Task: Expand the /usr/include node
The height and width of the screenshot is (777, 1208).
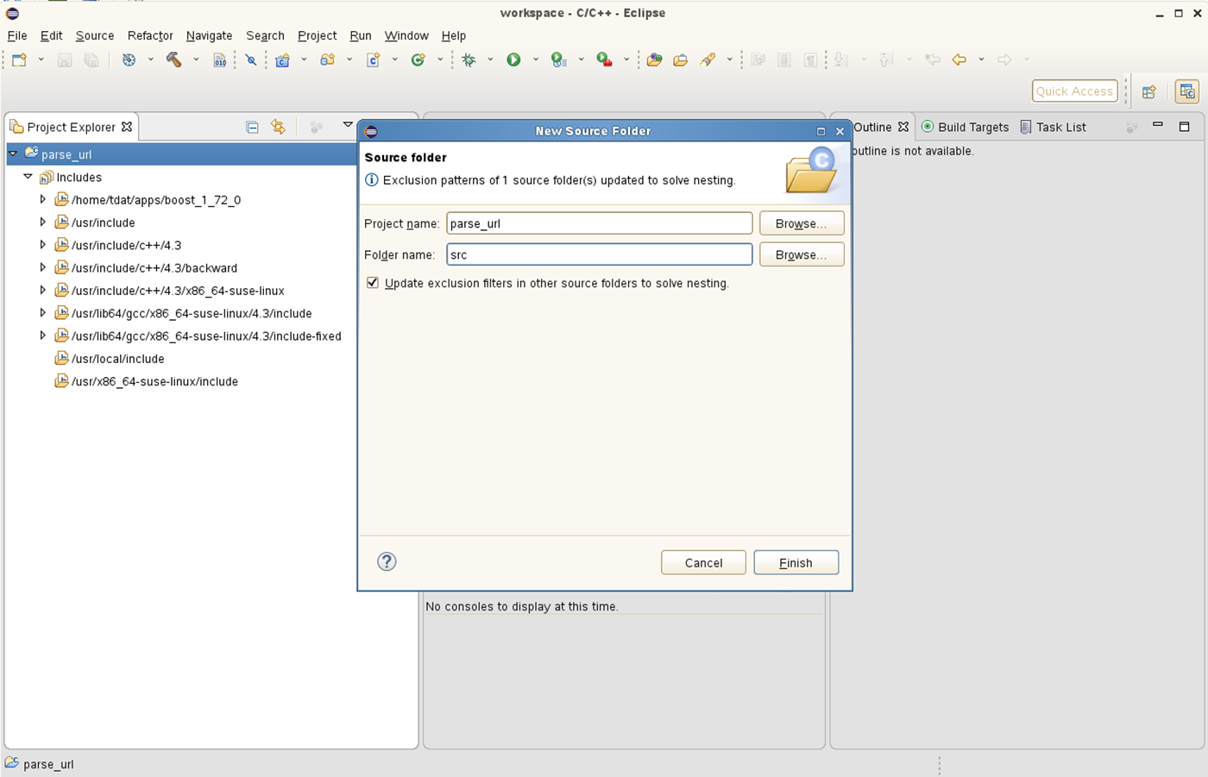Action: pyautogui.click(x=42, y=222)
